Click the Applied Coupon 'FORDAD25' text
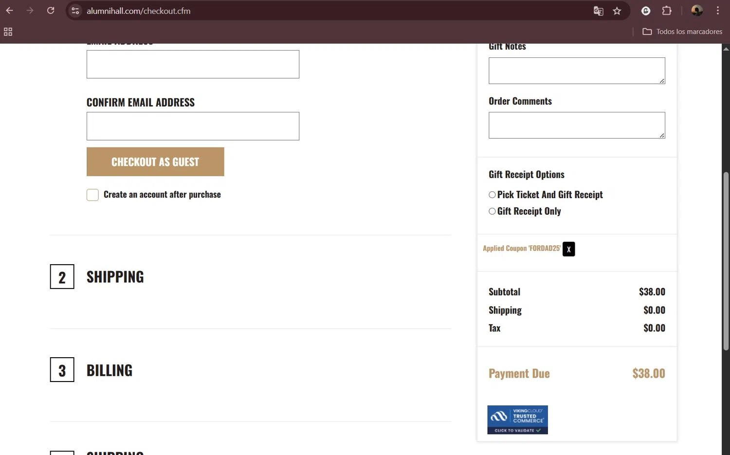The image size is (730, 455). point(522,248)
